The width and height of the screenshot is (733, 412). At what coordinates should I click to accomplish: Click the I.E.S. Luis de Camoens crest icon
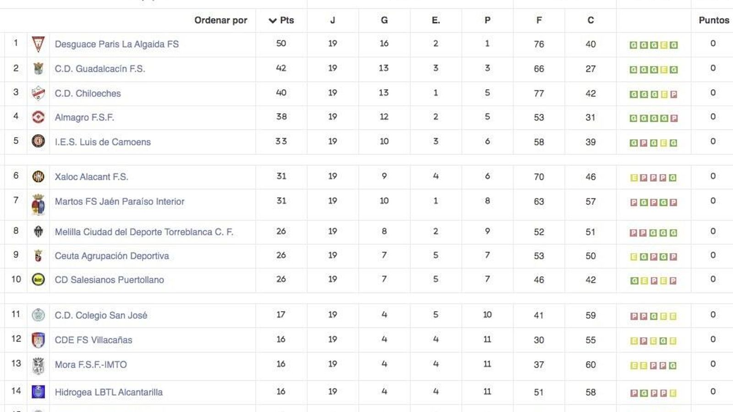click(x=39, y=142)
